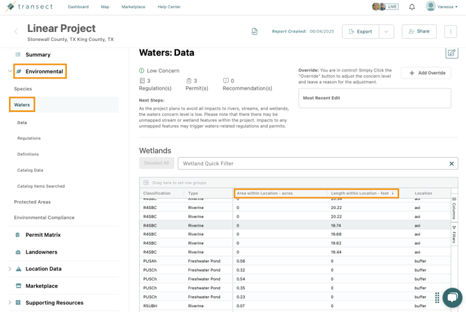Click the Permit(s) count icon
Screen dimensions: 466x312
[188, 81]
